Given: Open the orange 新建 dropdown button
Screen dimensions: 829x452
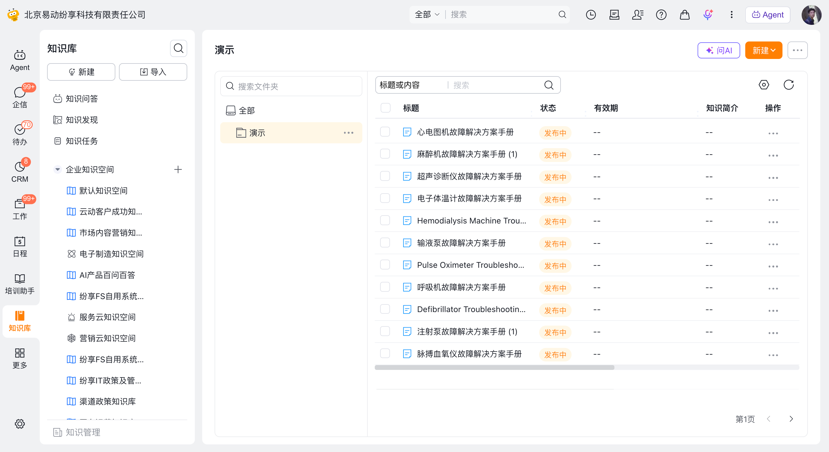Looking at the screenshot, I should click(764, 50).
